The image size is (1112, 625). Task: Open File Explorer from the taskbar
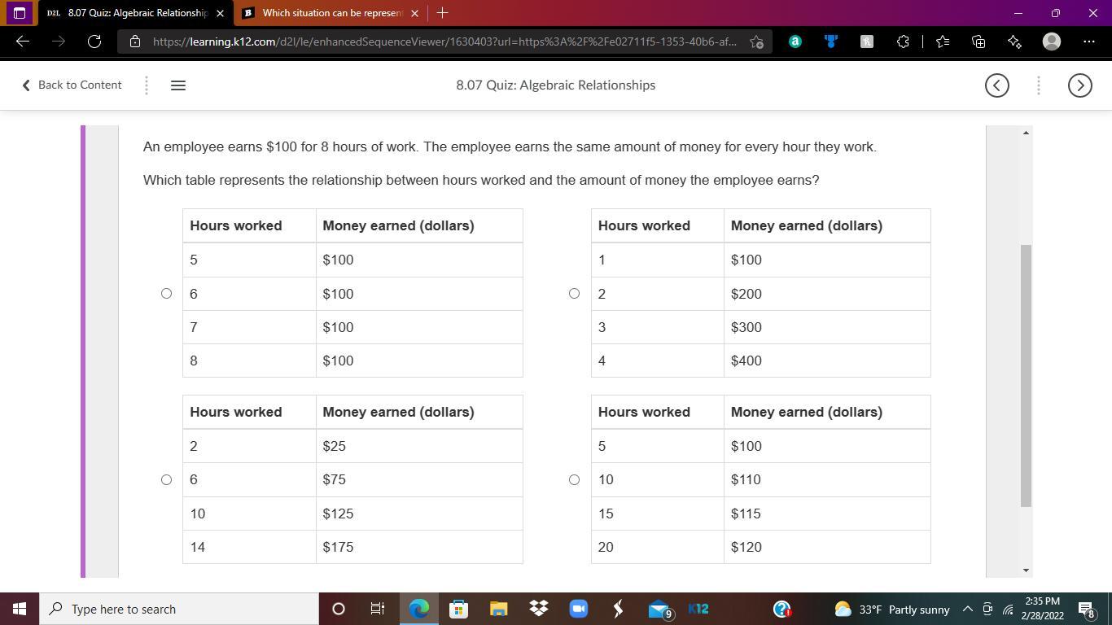[498, 609]
